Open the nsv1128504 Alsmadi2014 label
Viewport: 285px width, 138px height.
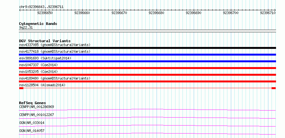pos(42,85)
